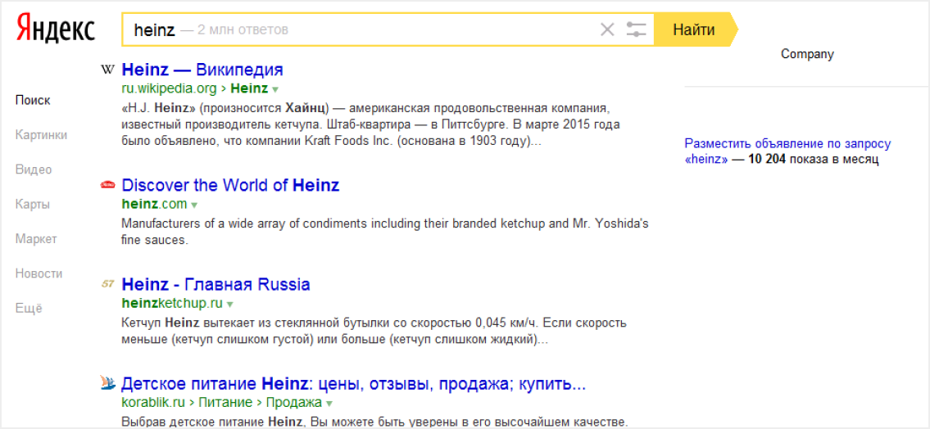Open the Heinz — Википедия result
The image size is (930, 429).
point(202,70)
